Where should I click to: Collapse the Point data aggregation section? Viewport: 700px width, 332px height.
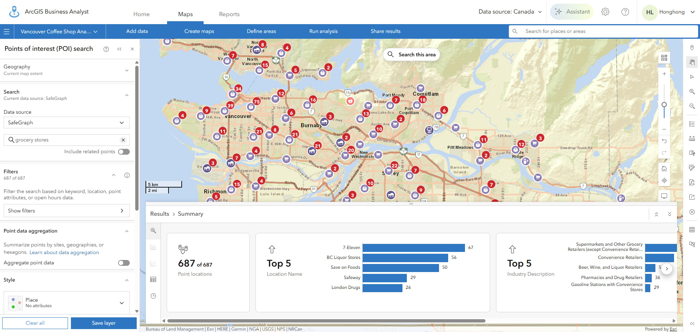[127, 231]
